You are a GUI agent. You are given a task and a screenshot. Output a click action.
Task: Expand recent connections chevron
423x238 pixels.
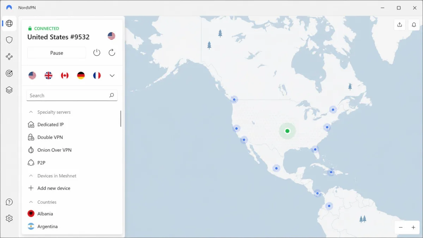[x=112, y=75]
